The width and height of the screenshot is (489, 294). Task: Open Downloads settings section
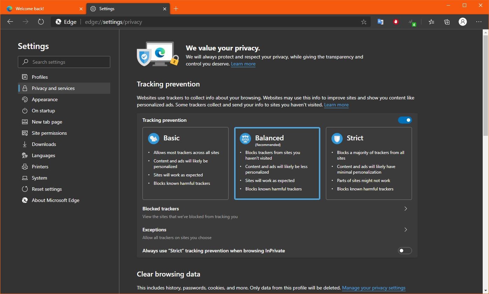(x=64, y=144)
